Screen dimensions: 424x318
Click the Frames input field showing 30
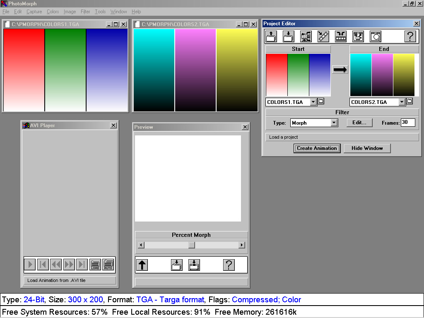(x=408, y=123)
